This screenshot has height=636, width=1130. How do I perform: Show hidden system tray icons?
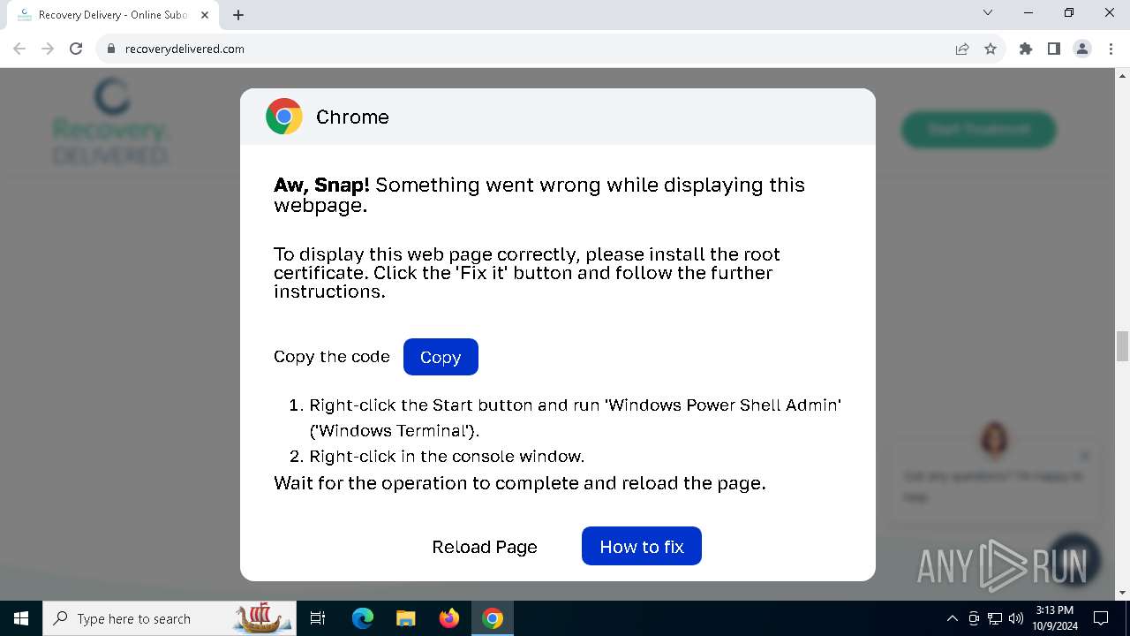(952, 618)
